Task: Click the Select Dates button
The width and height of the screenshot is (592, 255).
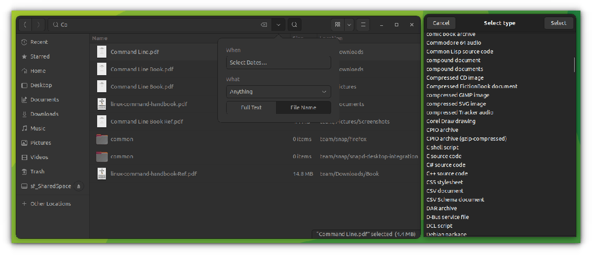Action: [278, 63]
